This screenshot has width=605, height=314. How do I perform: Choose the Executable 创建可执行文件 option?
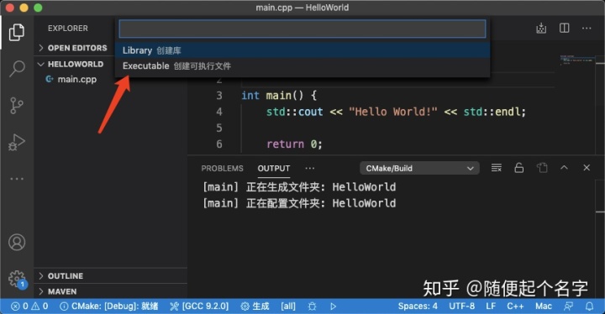click(x=302, y=66)
